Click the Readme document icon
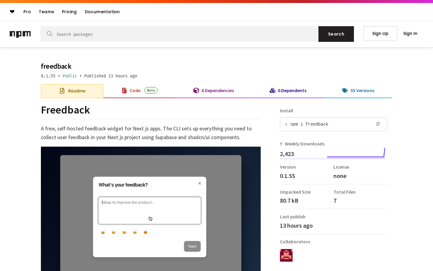Screen dimensions: 433x271 62,91
